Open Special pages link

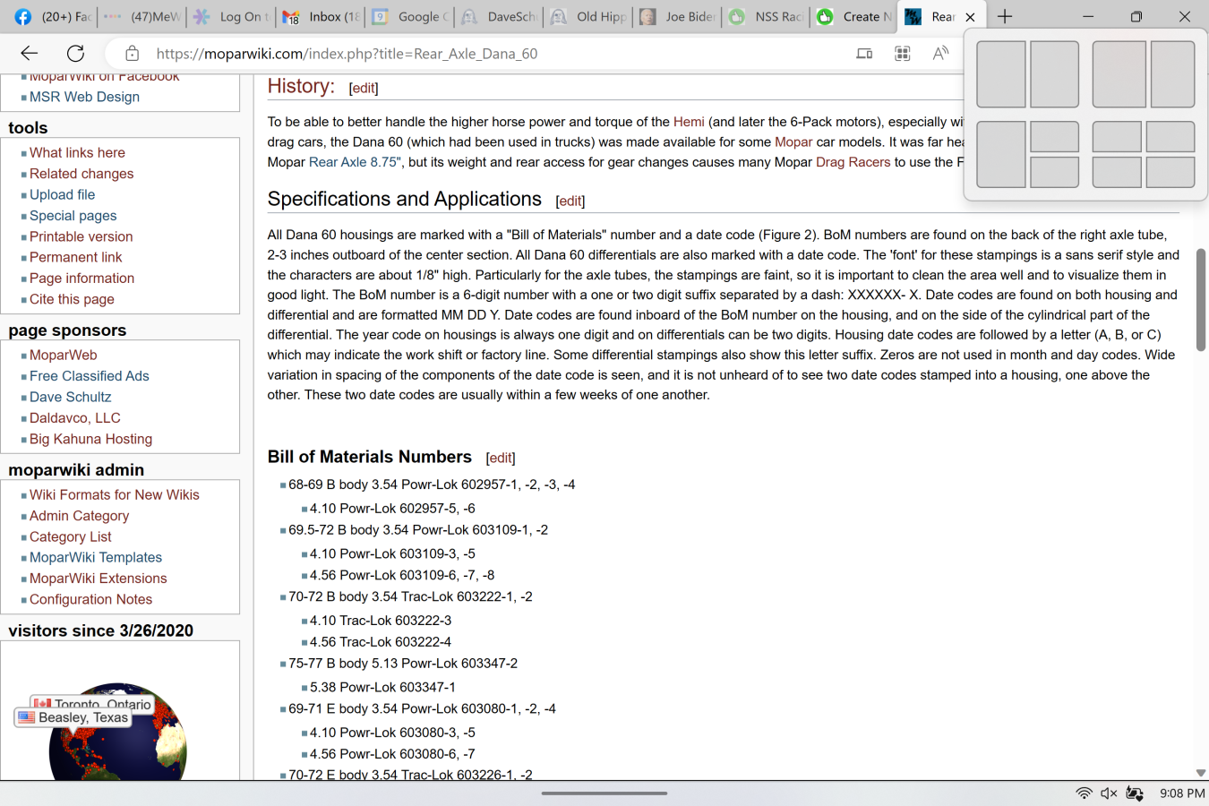(73, 216)
